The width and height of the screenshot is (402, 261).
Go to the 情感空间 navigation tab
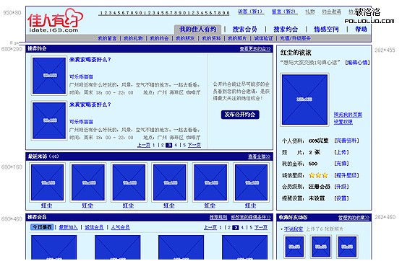pos(326,29)
